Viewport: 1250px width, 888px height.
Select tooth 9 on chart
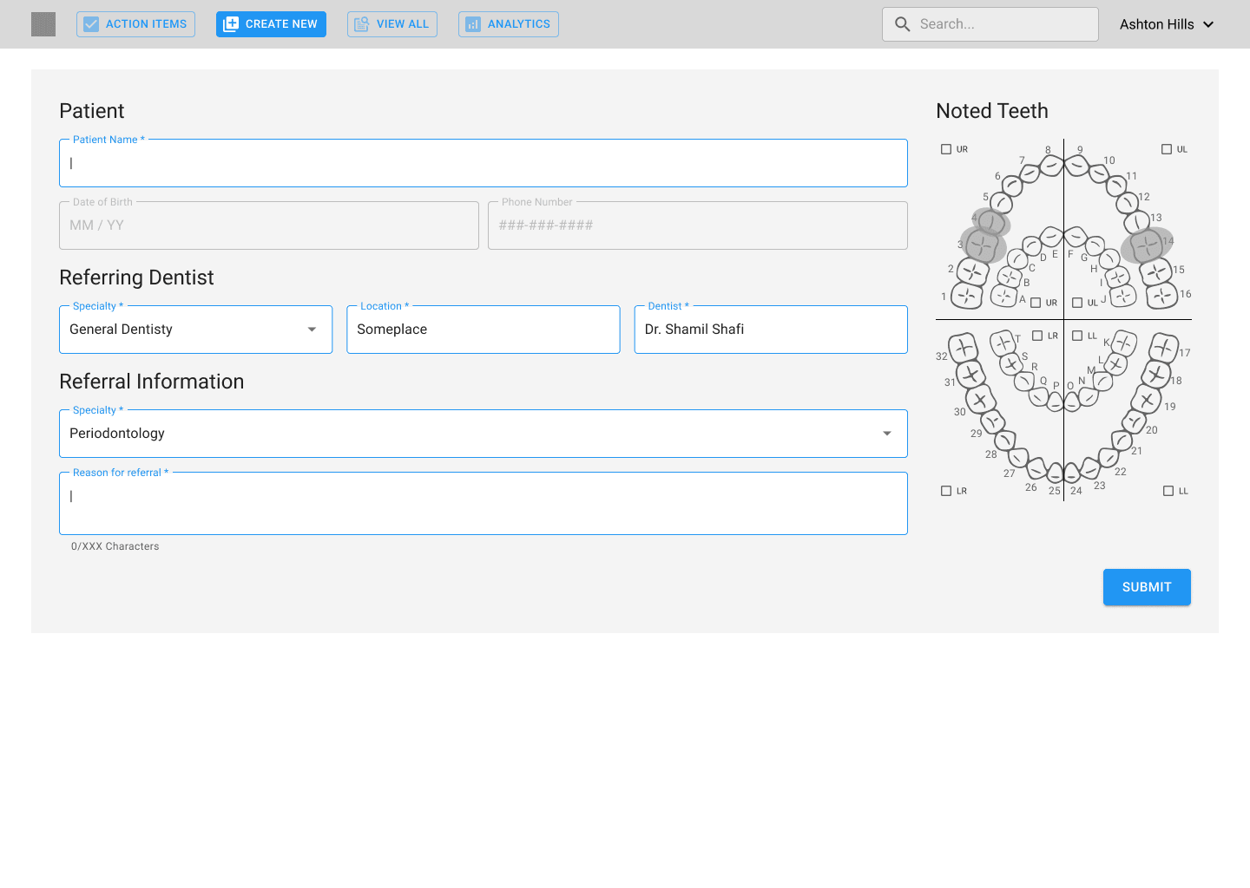pos(1077,166)
